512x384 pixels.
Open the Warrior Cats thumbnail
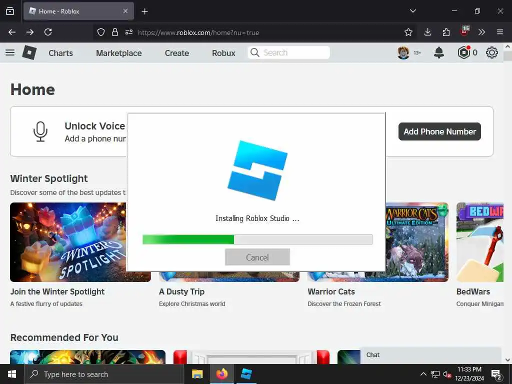click(417, 242)
